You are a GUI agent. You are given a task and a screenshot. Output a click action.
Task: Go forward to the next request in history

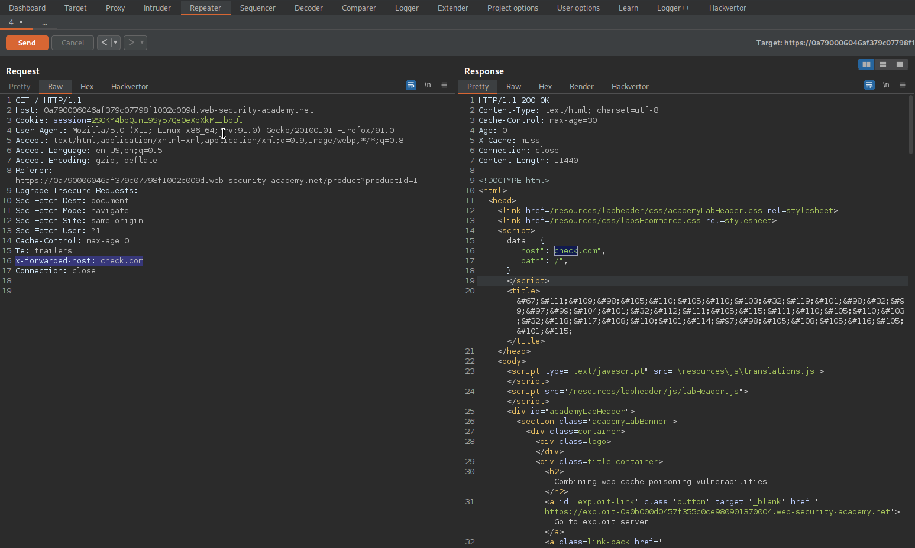pos(131,43)
